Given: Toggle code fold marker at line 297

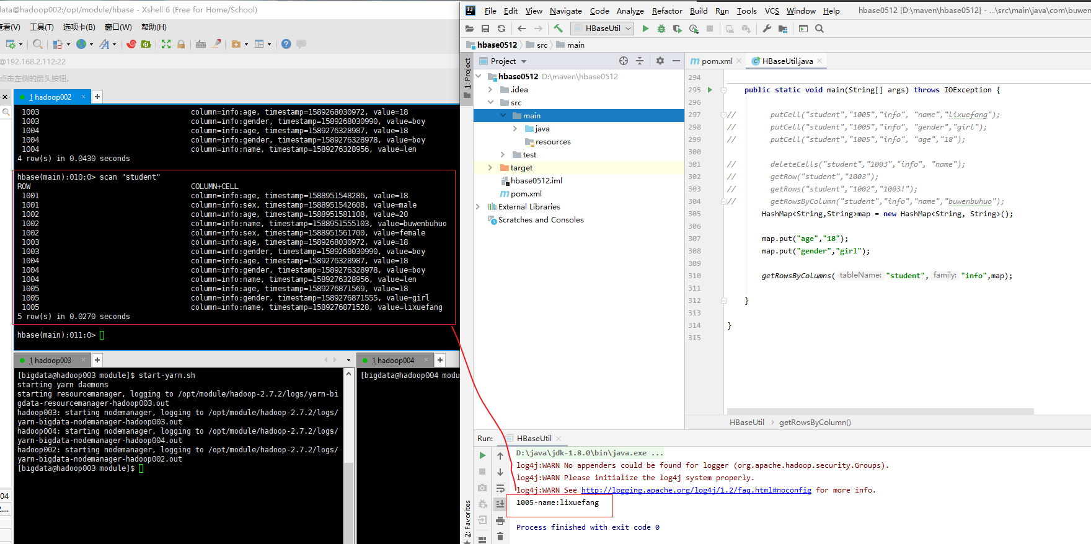Looking at the screenshot, I should [x=723, y=115].
